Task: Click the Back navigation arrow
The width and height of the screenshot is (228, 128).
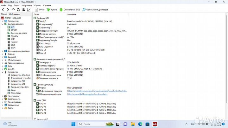Action: click(x=3, y=10)
